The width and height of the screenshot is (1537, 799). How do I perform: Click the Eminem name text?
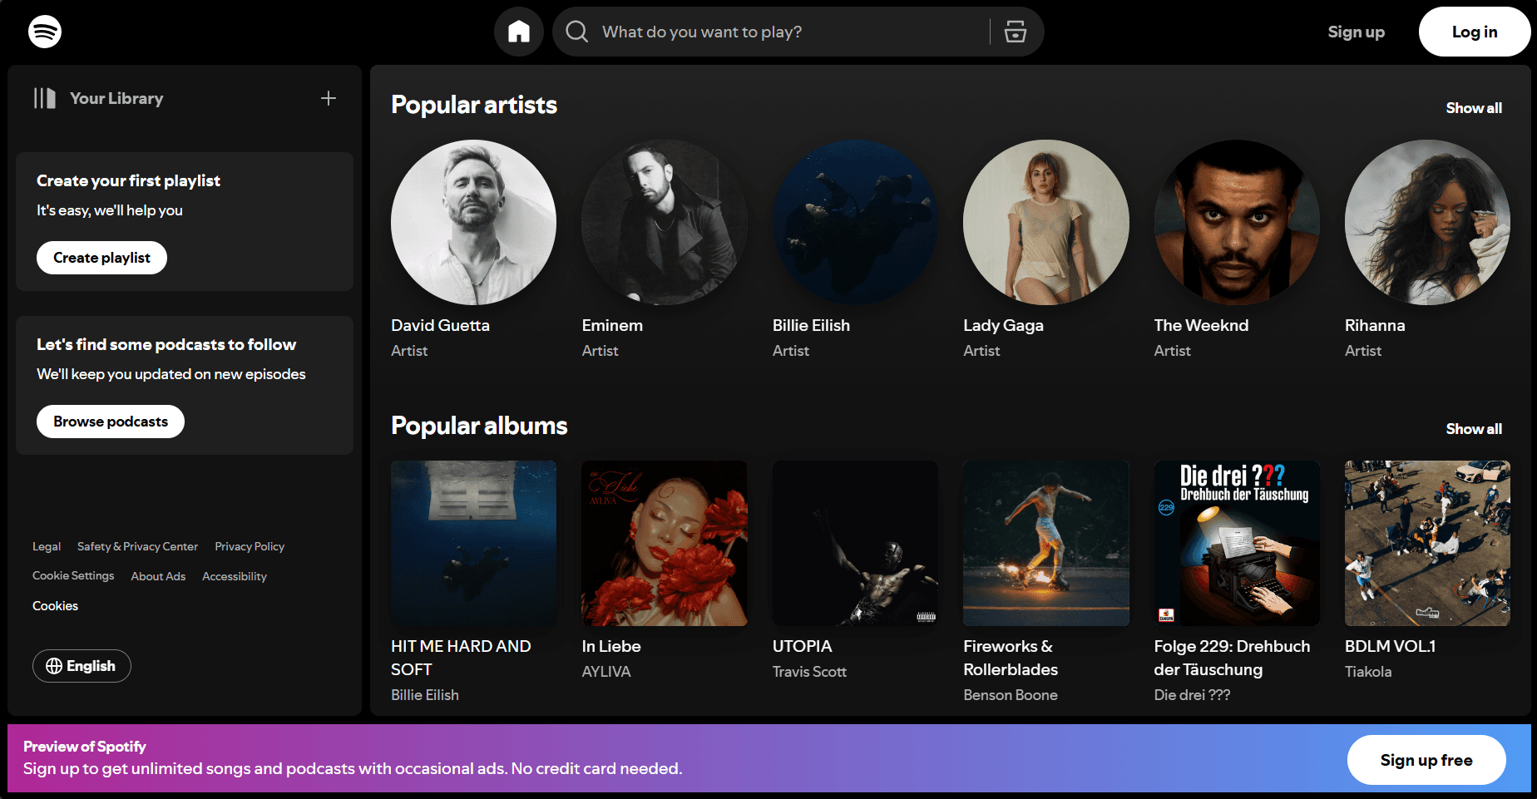(x=612, y=325)
